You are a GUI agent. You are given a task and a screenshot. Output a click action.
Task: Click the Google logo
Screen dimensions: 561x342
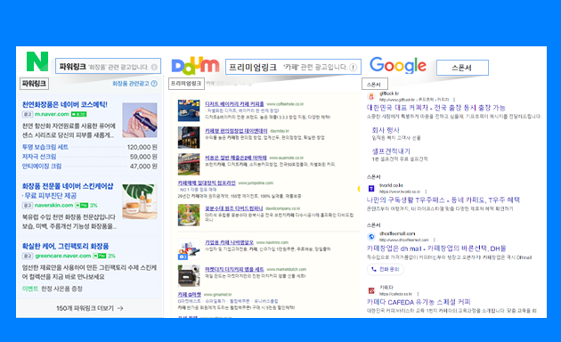(x=398, y=66)
